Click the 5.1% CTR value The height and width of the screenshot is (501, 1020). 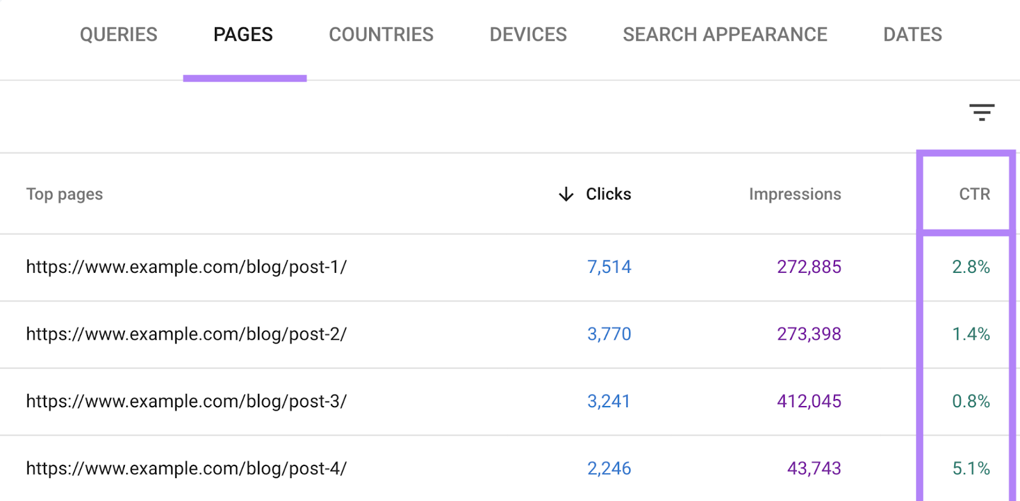(970, 468)
